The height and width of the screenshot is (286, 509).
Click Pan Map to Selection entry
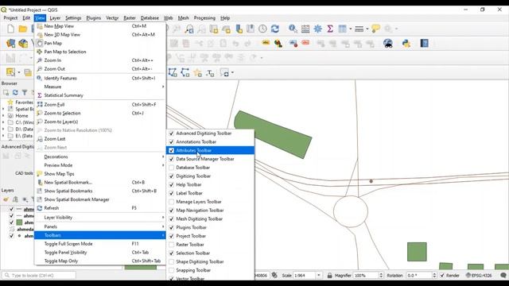point(100,52)
